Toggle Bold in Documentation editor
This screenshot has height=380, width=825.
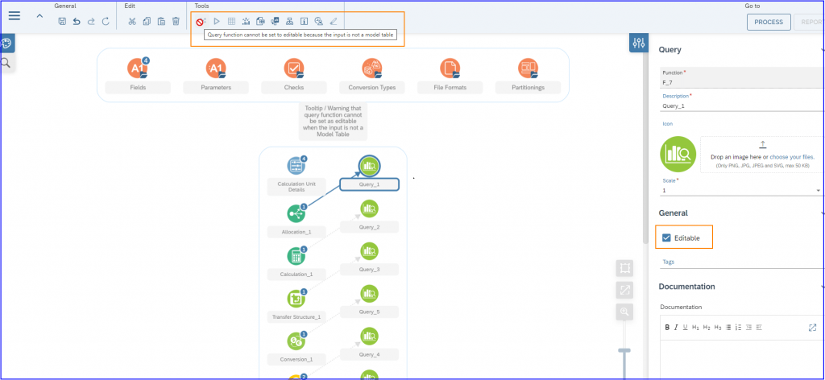pos(667,328)
